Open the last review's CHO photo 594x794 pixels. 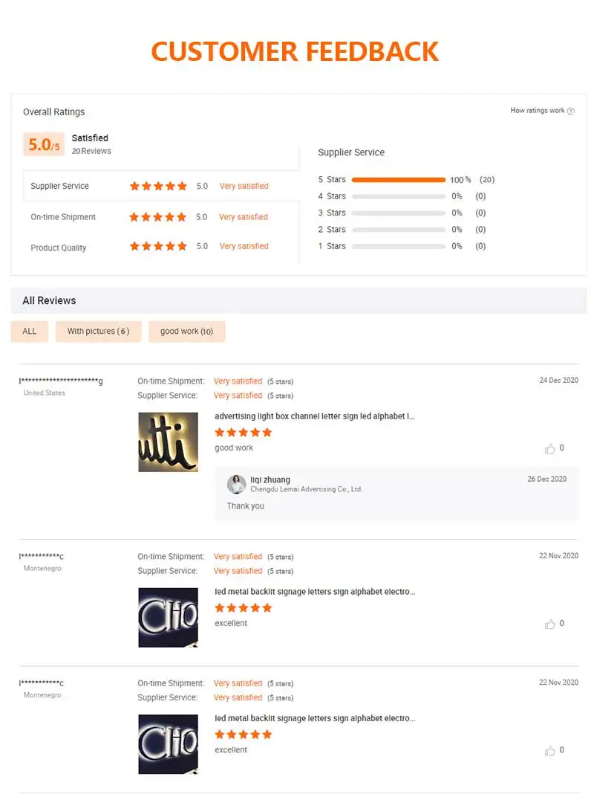coord(169,744)
